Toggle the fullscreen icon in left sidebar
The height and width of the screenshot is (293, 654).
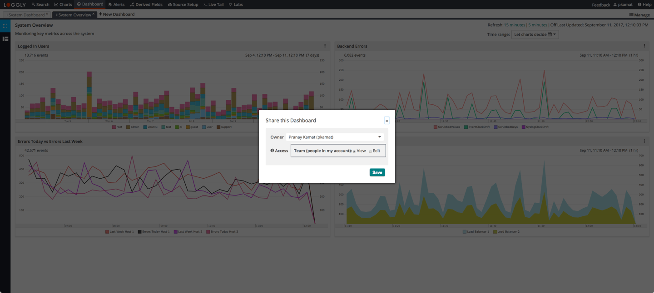(5, 26)
